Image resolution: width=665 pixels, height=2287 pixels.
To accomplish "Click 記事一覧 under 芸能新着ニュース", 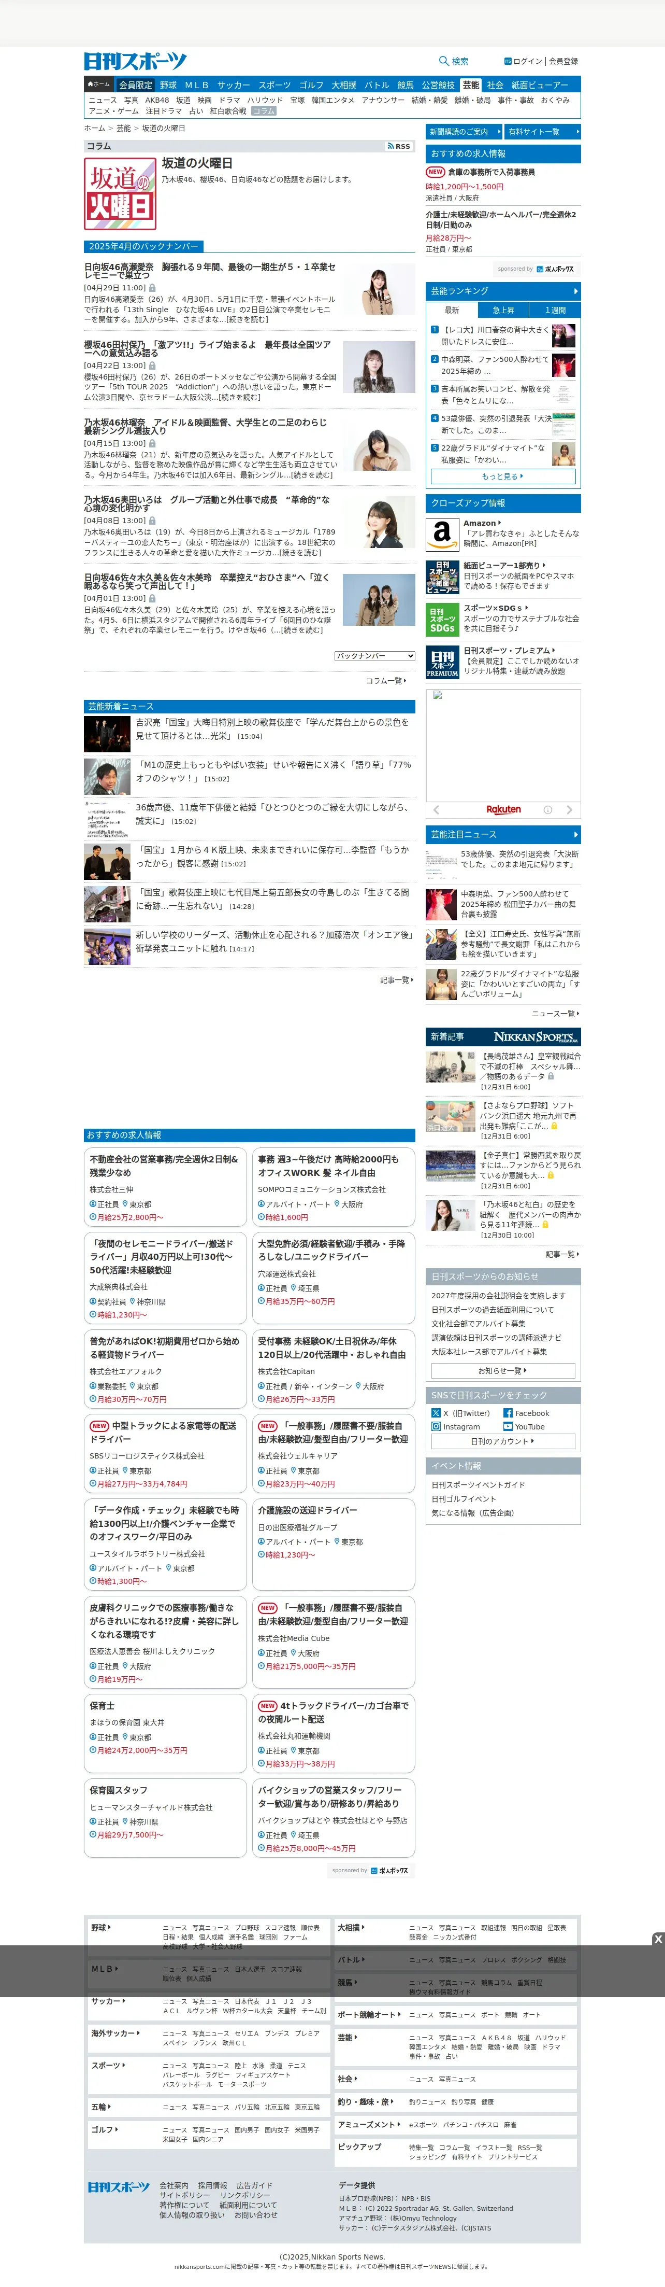I will point(396,980).
